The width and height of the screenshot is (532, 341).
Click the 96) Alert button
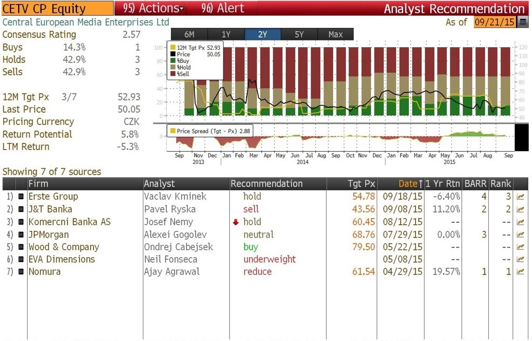(x=222, y=8)
